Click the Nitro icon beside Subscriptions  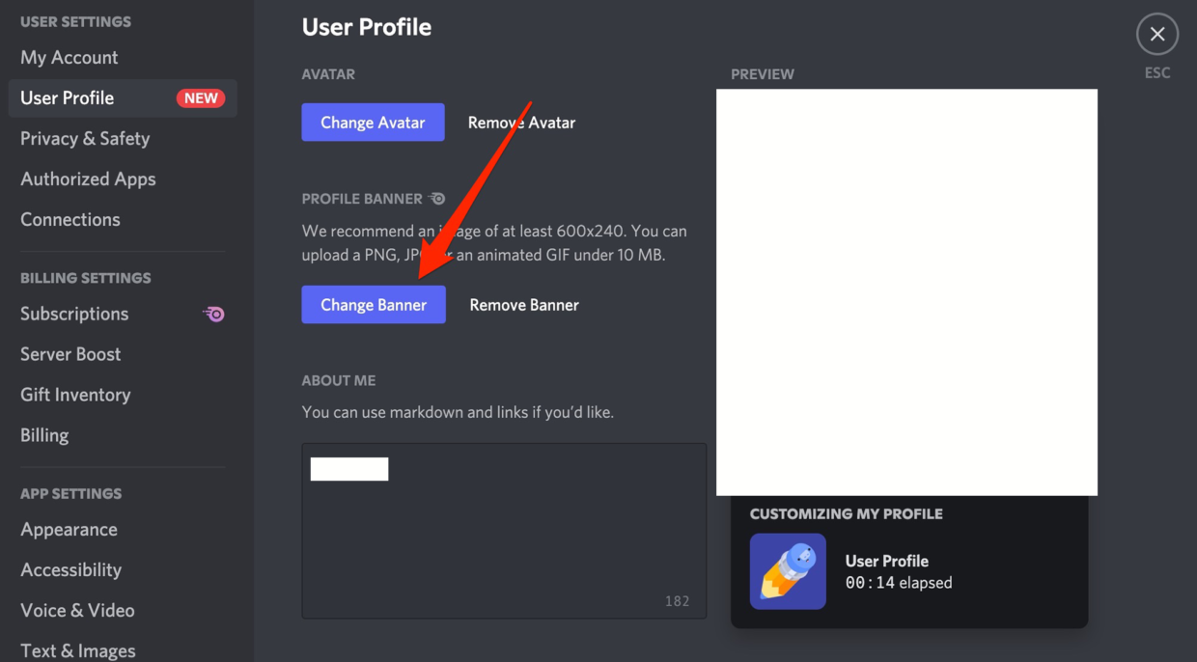tap(213, 314)
